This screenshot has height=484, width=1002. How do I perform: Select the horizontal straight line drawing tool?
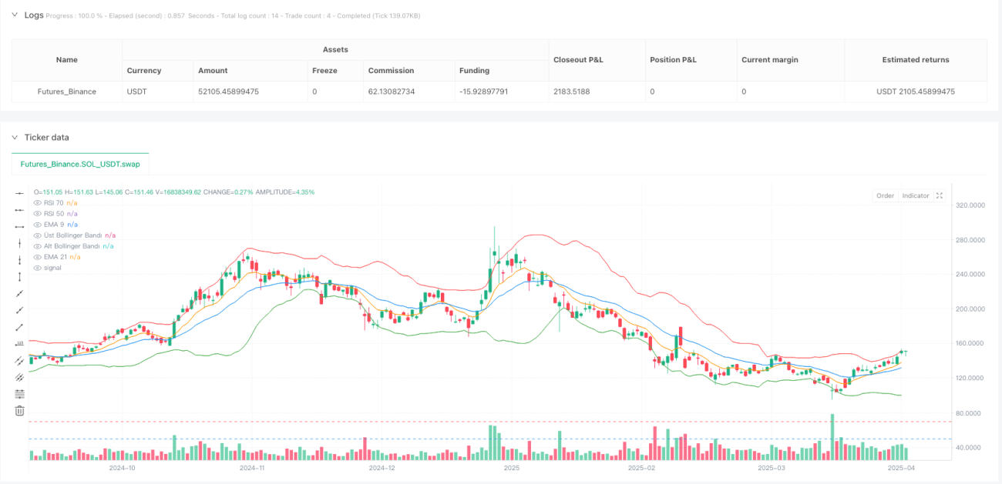pos(19,193)
